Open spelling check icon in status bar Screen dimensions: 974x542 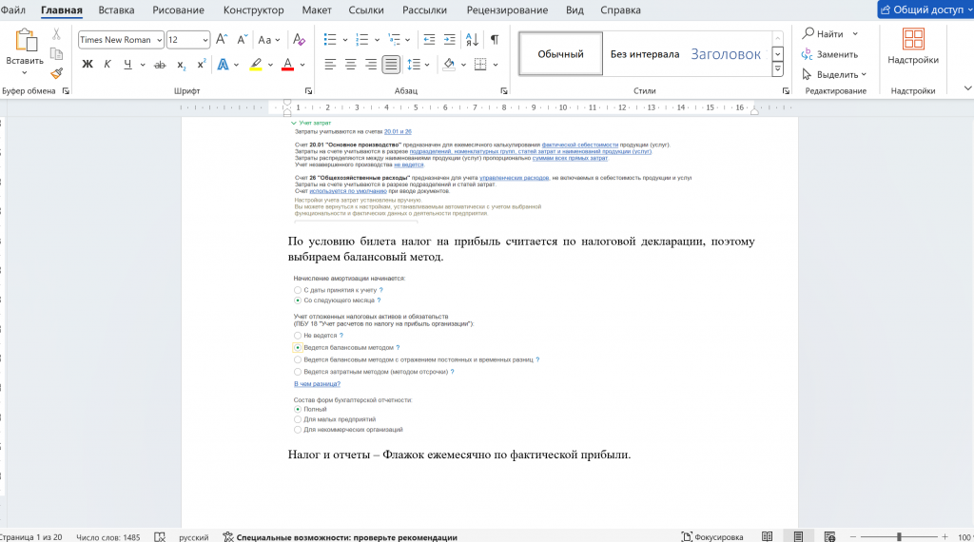(x=160, y=537)
